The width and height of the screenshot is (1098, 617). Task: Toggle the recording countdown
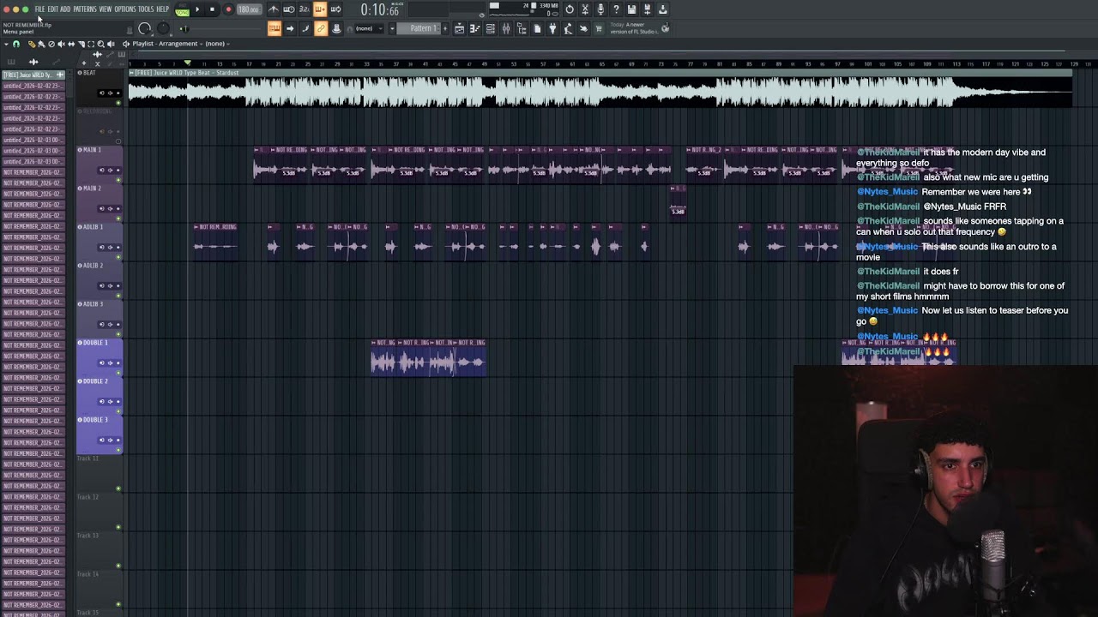click(304, 9)
